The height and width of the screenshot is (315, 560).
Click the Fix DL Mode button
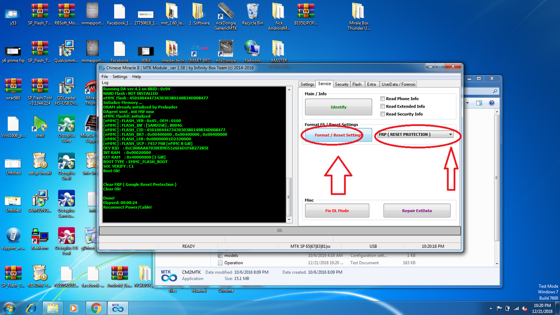[337, 210]
